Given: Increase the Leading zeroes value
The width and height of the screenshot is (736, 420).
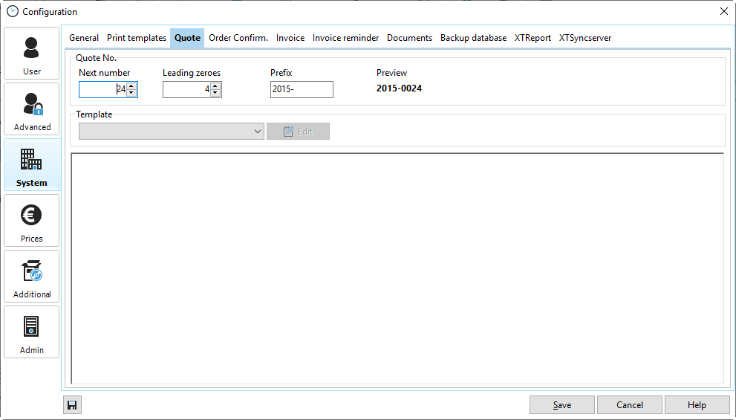Looking at the screenshot, I should click(215, 86).
